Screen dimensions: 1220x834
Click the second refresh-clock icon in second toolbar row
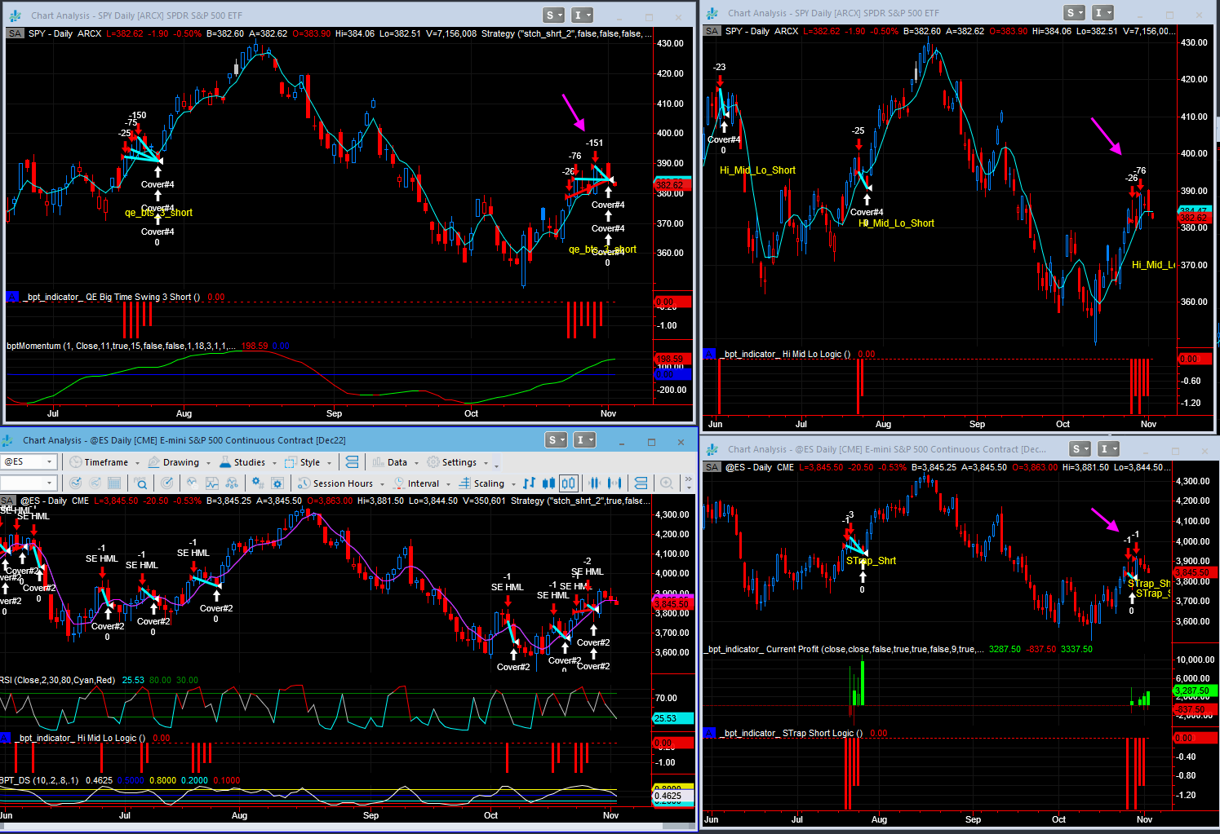95,483
